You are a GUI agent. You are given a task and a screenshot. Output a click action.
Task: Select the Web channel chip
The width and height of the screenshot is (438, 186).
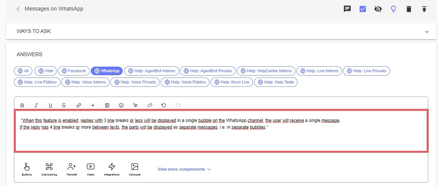click(x=45, y=71)
